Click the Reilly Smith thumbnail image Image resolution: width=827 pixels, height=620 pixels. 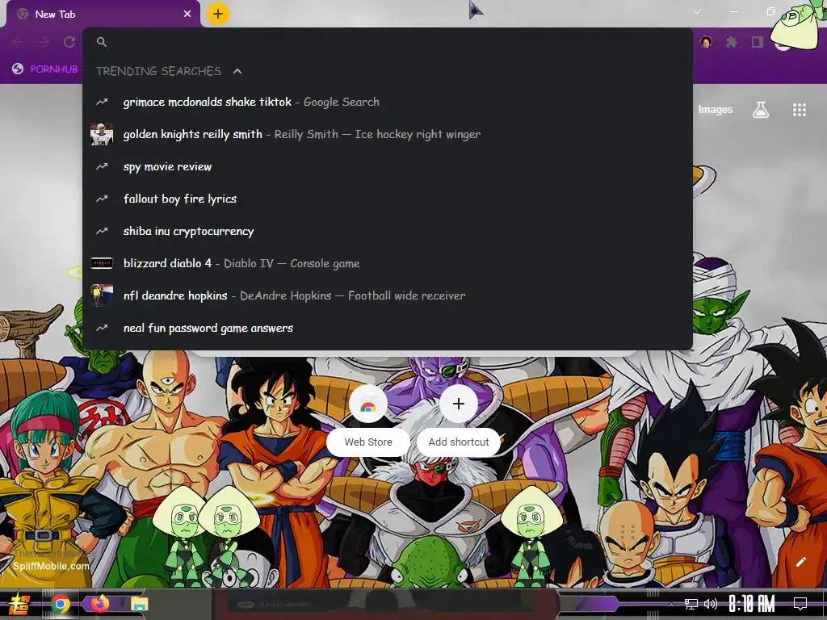tap(102, 134)
